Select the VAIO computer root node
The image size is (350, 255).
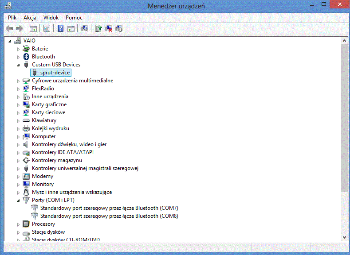tap(29, 41)
